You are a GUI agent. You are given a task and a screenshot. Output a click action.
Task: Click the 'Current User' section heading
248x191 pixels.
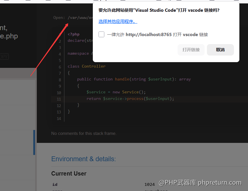click(x=69, y=174)
